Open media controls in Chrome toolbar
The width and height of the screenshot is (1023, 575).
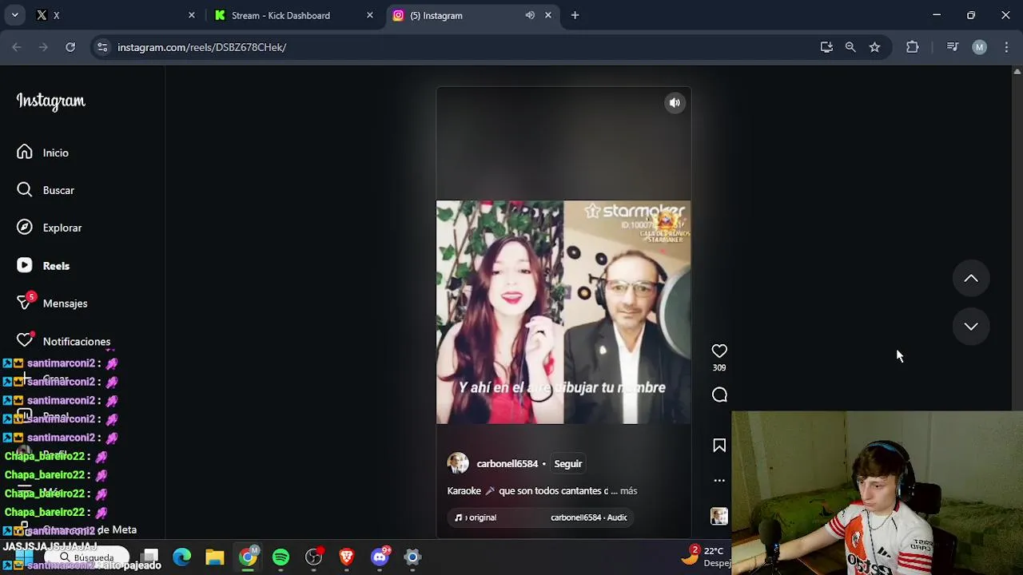pyautogui.click(x=953, y=47)
